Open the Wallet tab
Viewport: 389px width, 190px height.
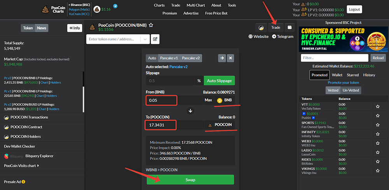pos(337,75)
